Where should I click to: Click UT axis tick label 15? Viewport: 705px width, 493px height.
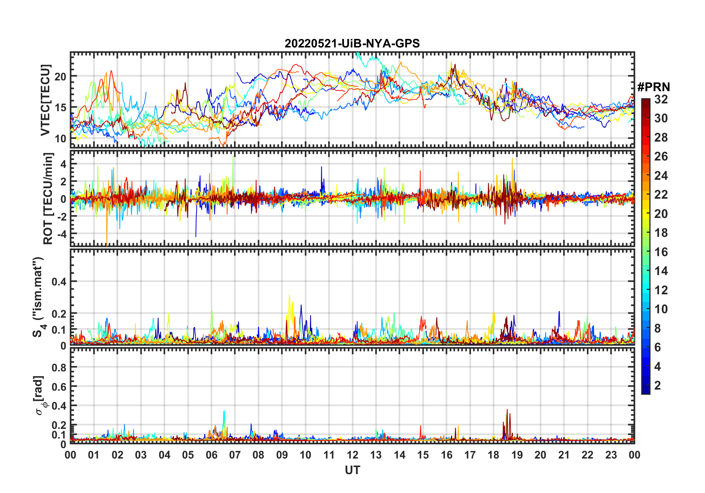[423, 455]
